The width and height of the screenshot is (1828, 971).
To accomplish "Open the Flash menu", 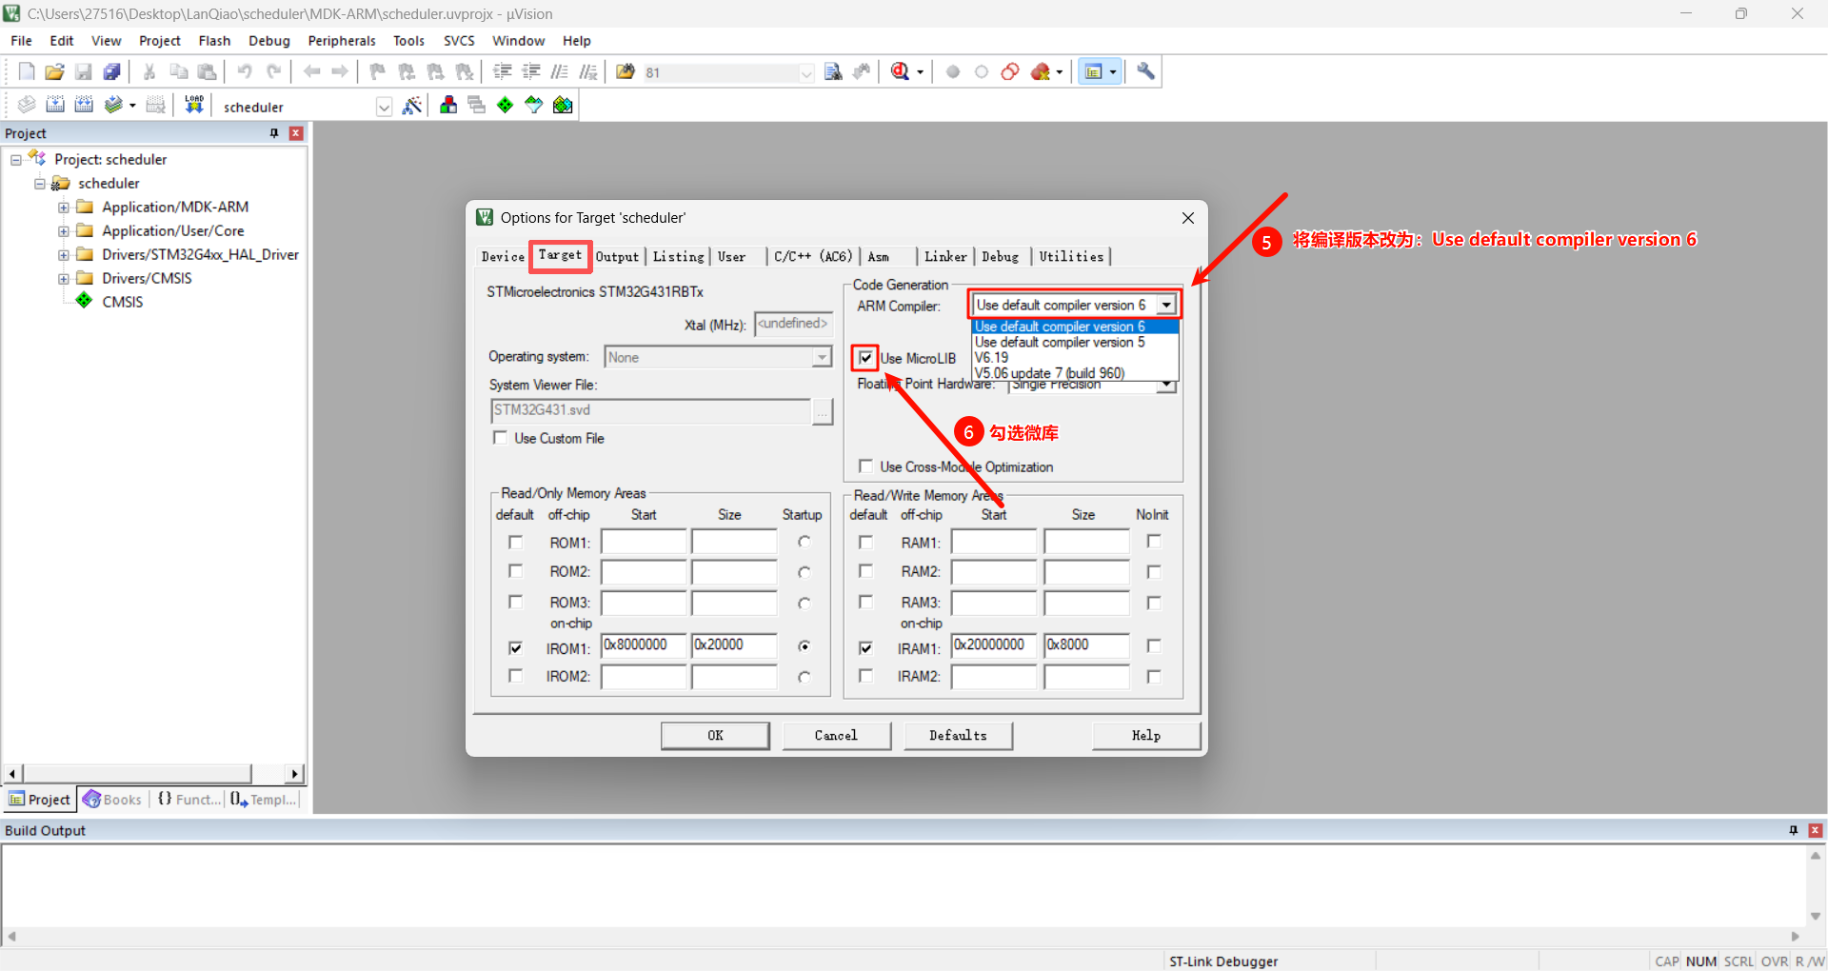I will (x=214, y=41).
